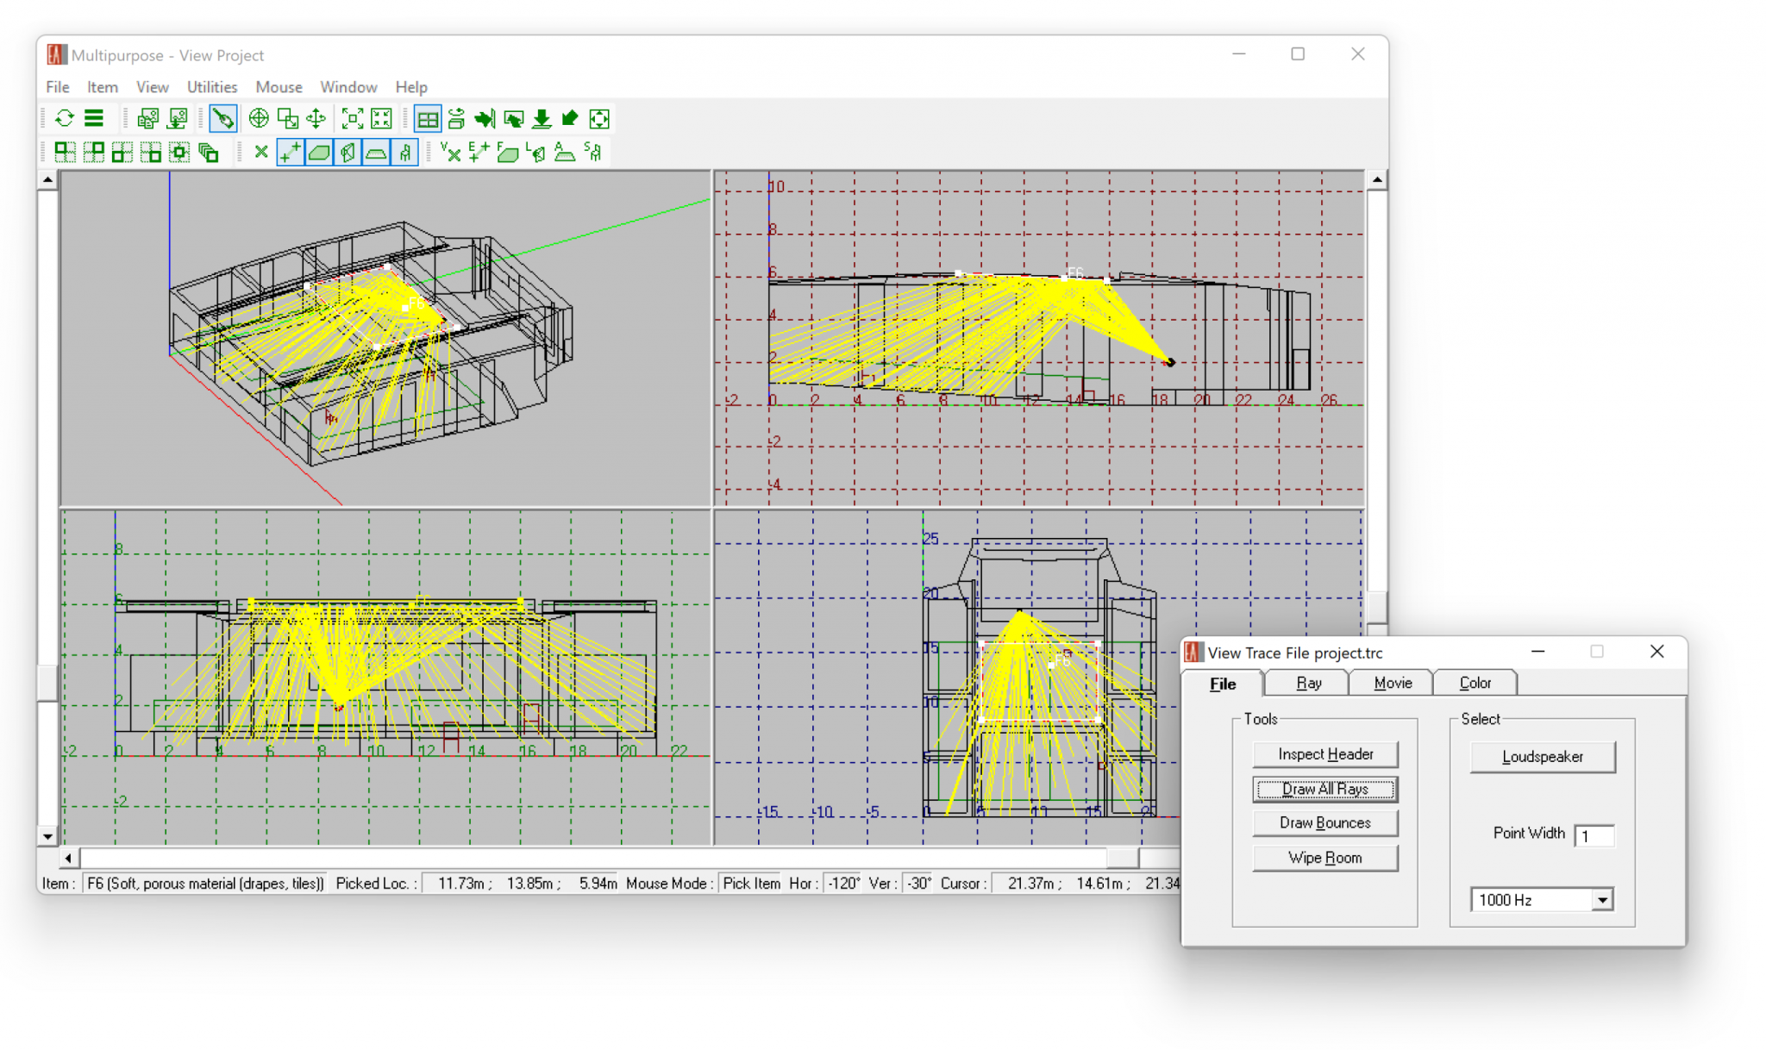Switch to the Ray tab

[1308, 683]
